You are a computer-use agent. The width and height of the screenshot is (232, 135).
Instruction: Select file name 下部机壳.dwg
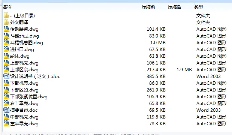[x=24, y=83]
